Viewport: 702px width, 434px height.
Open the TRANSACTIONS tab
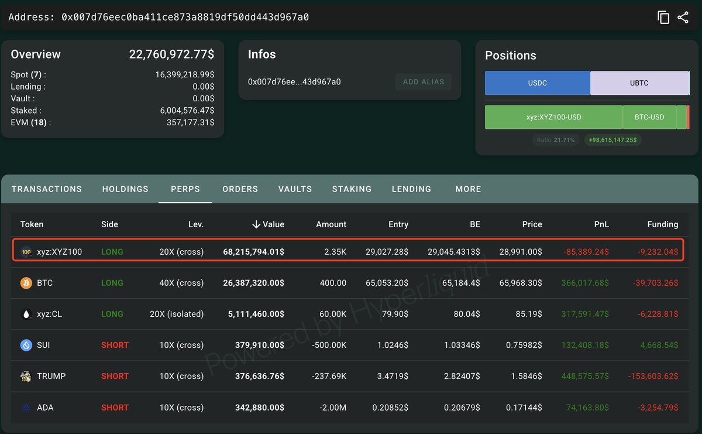47,189
